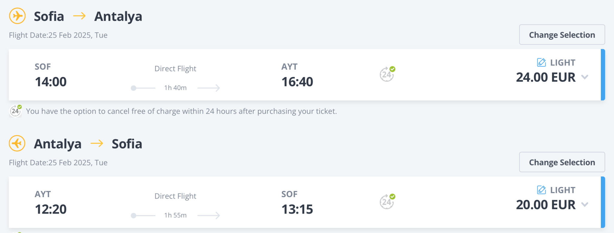Image resolution: width=614 pixels, height=233 pixels.
Task: Click the return plane icon beside Antalya
Action: click(x=17, y=143)
